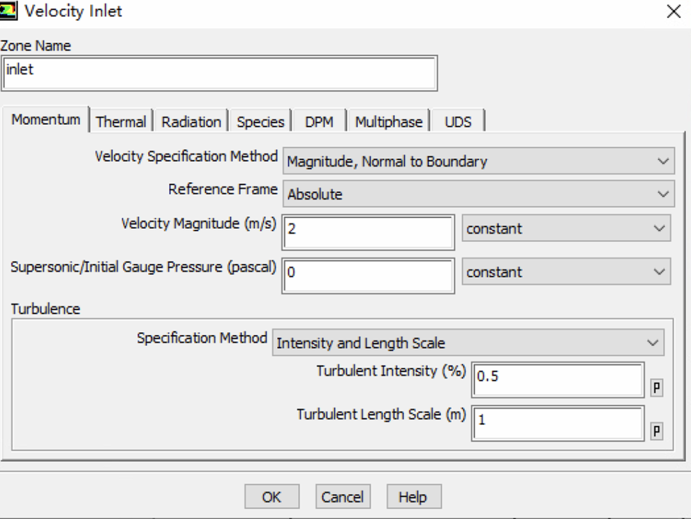Open the UDS tab

pyautogui.click(x=457, y=122)
